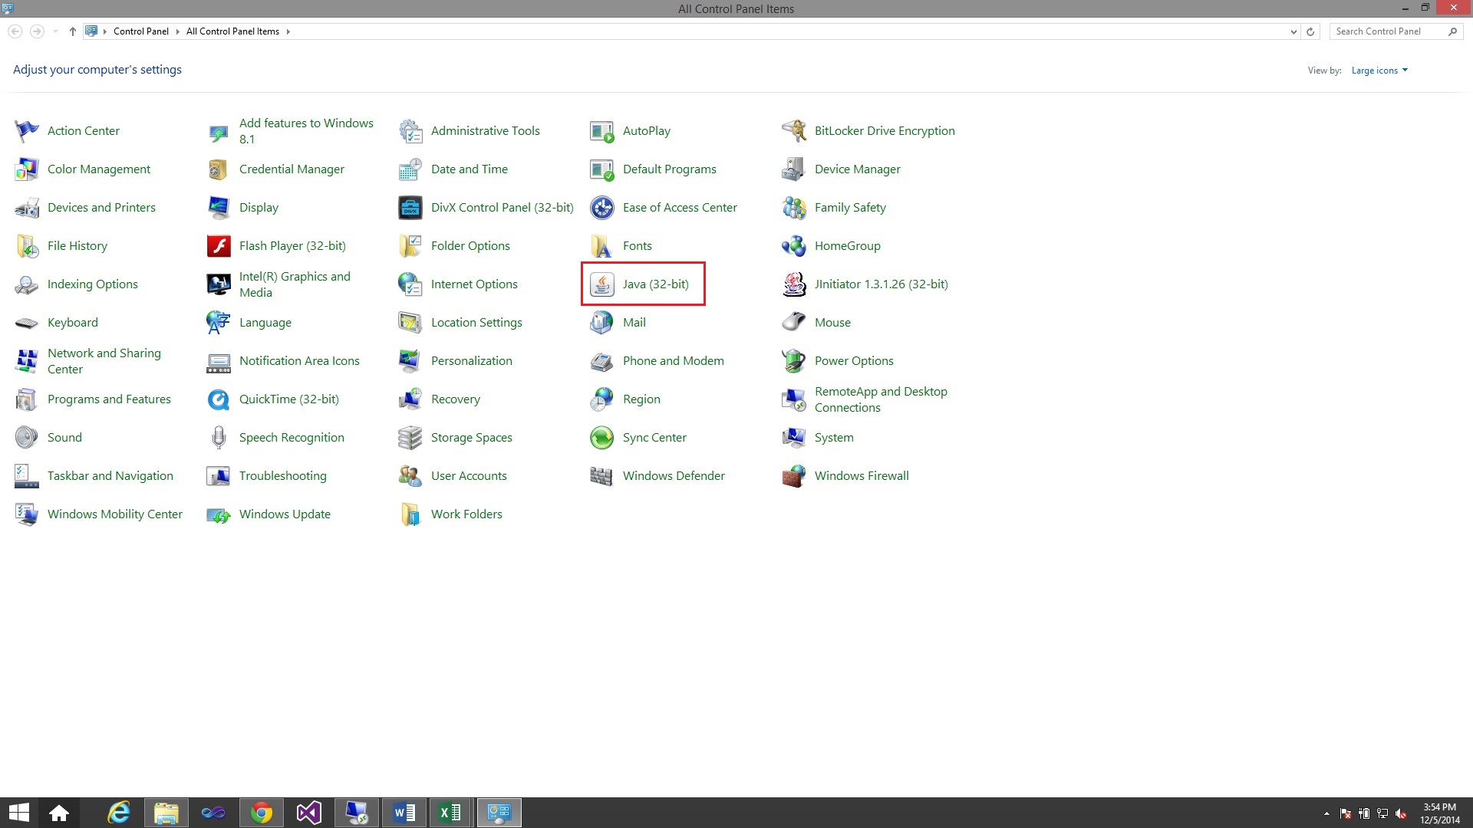This screenshot has height=828, width=1473.
Task: Open the Windows Firewall brick icon
Action: (794, 476)
